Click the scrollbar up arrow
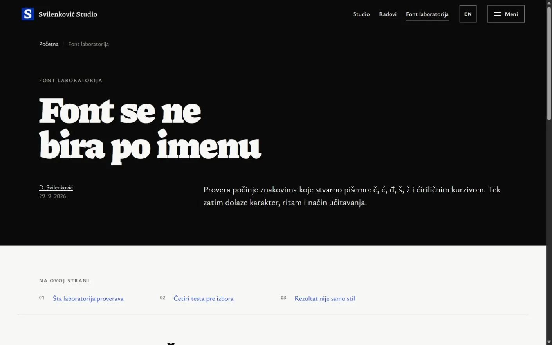Screen dimensions: 552x345 (549, 3)
